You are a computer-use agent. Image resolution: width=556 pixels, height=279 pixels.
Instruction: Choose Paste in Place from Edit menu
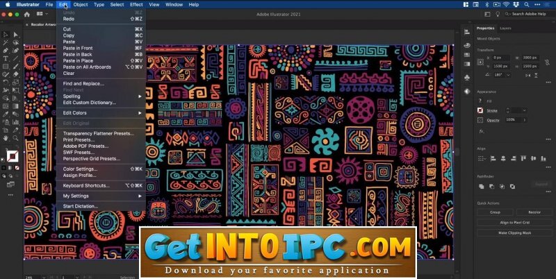[101, 61]
